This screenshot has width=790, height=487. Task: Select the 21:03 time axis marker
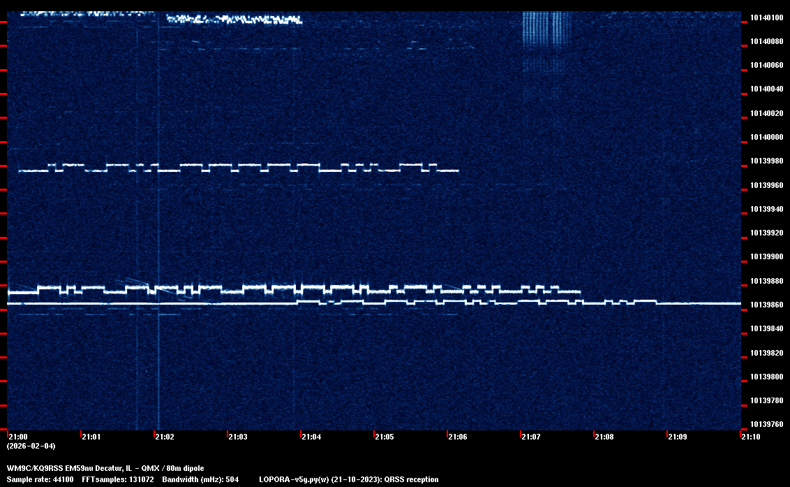tap(238, 437)
